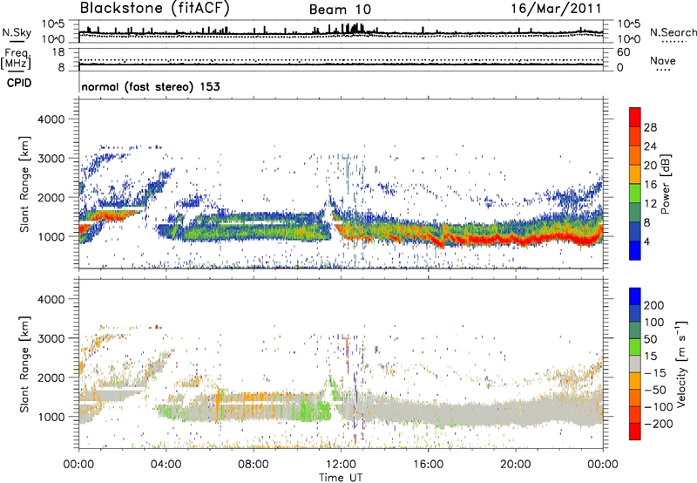Click the date '16/Mar/2011'
The height and width of the screenshot is (483, 697).
tap(556, 9)
